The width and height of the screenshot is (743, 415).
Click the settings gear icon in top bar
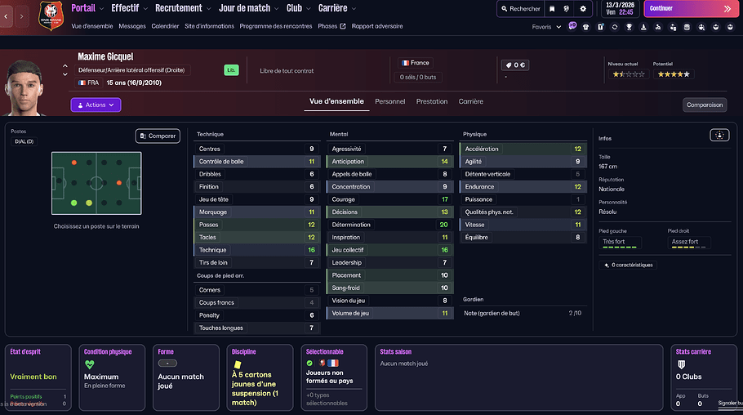point(582,9)
